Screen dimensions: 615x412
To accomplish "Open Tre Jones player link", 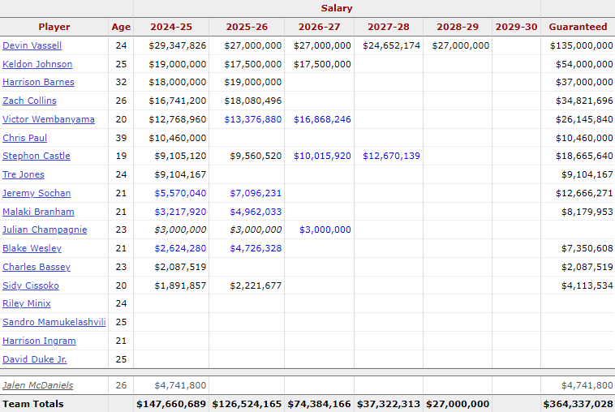I will (x=24, y=174).
